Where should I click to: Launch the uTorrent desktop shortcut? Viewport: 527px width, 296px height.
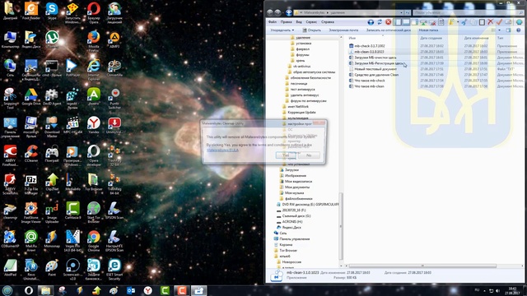pyautogui.click(x=52, y=39)
